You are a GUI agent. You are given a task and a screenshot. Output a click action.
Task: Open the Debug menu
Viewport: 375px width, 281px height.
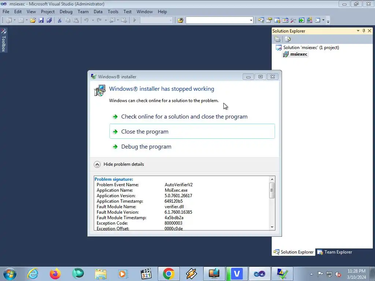(66, 11)
